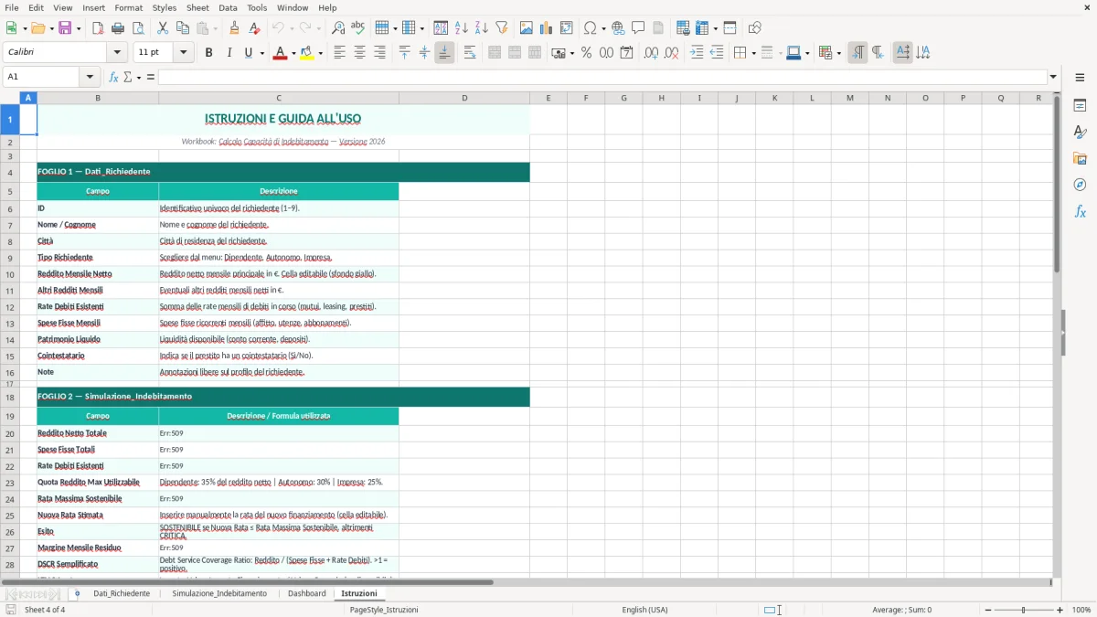The width and height of the screenshot is (1097, 617).
Task: Click Increase Indent icon
Action: pyautogui.click(x=697, y=53)
